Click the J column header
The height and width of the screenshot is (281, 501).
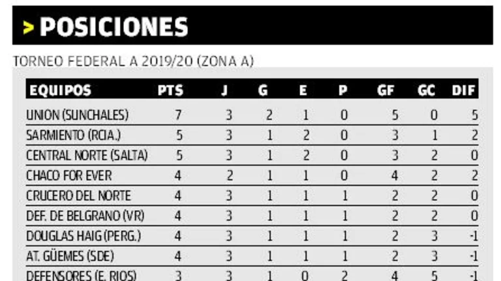coord(224,90)
